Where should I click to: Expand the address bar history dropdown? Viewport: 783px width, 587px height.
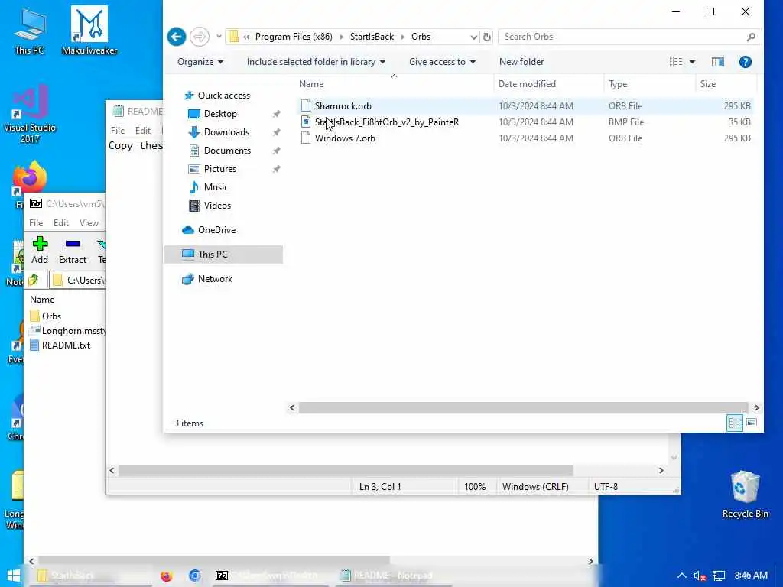pyautogui.click(x=473, y=37)
